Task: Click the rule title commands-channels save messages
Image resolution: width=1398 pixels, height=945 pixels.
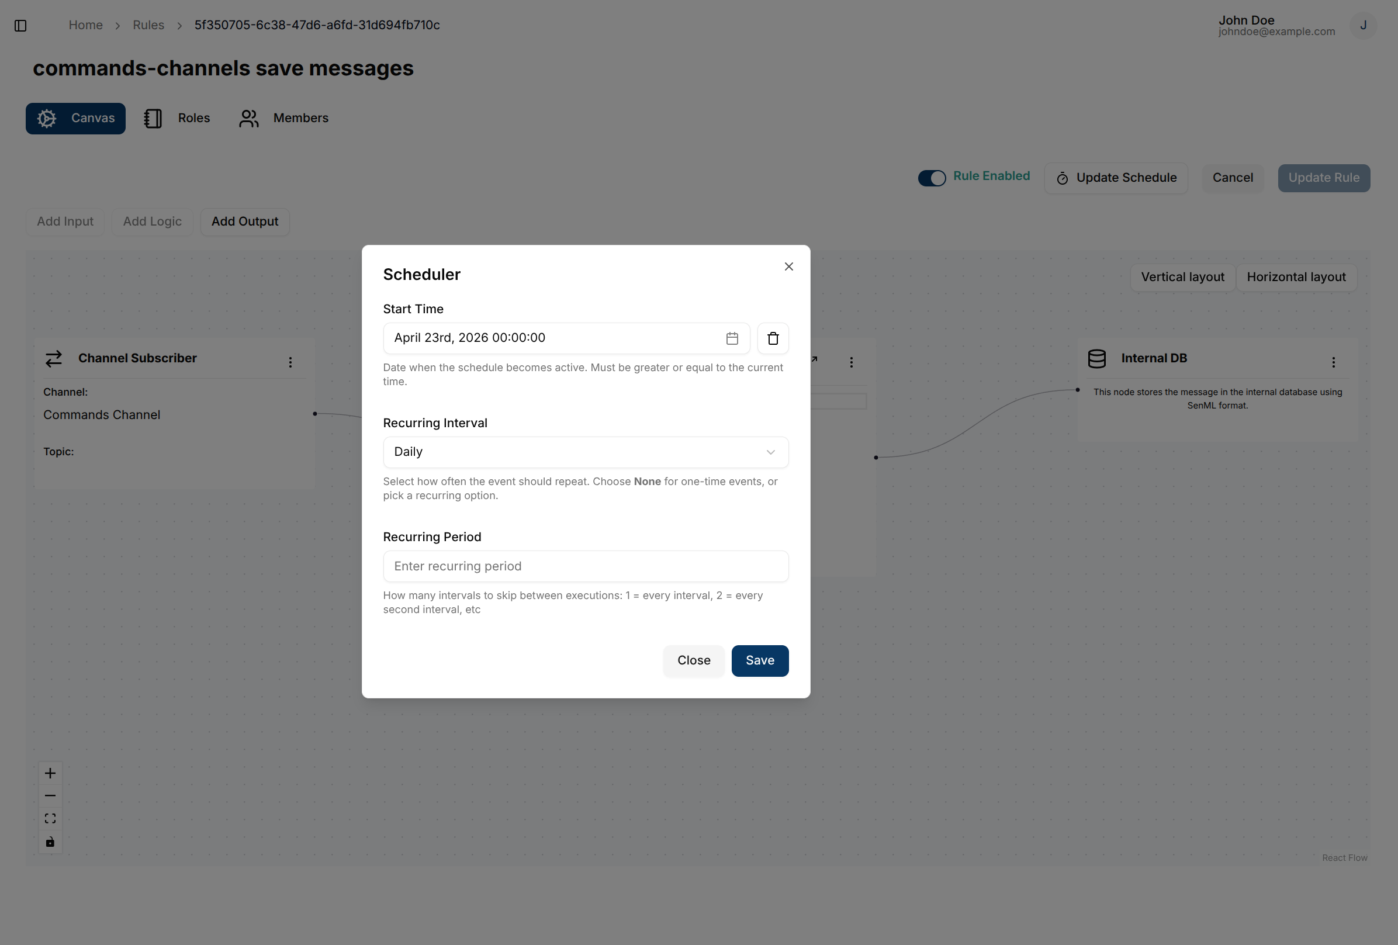Action: click(223, 68)
